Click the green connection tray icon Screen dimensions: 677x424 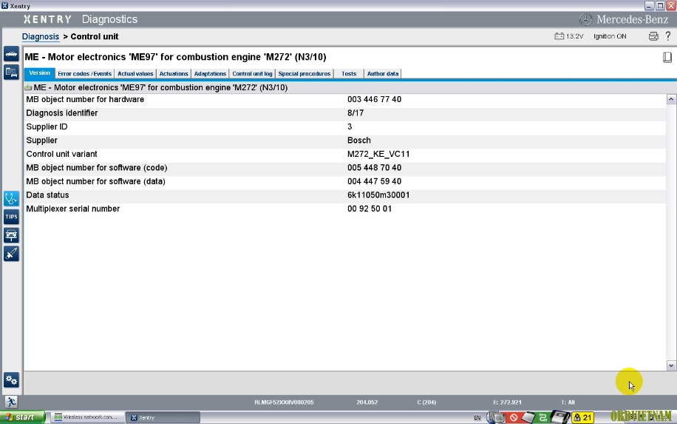point(542,417)
